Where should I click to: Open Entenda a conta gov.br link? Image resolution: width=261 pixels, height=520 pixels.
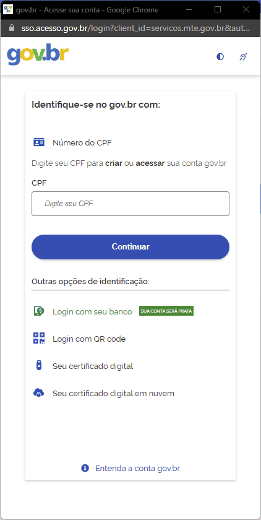[x=137, y=468]
